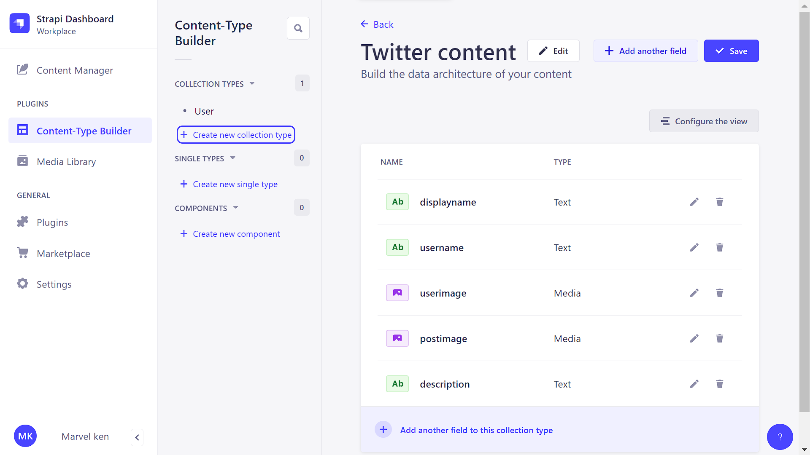Create new component
The image size is (810, 455).
[230, 234]
